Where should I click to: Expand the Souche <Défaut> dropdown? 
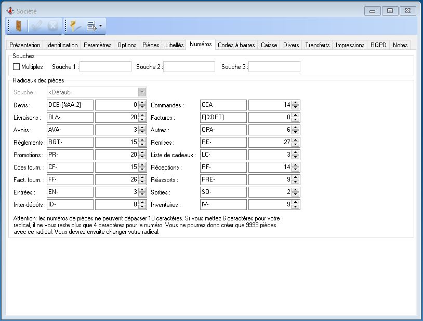pyautogui.click(x=142, y=92)
